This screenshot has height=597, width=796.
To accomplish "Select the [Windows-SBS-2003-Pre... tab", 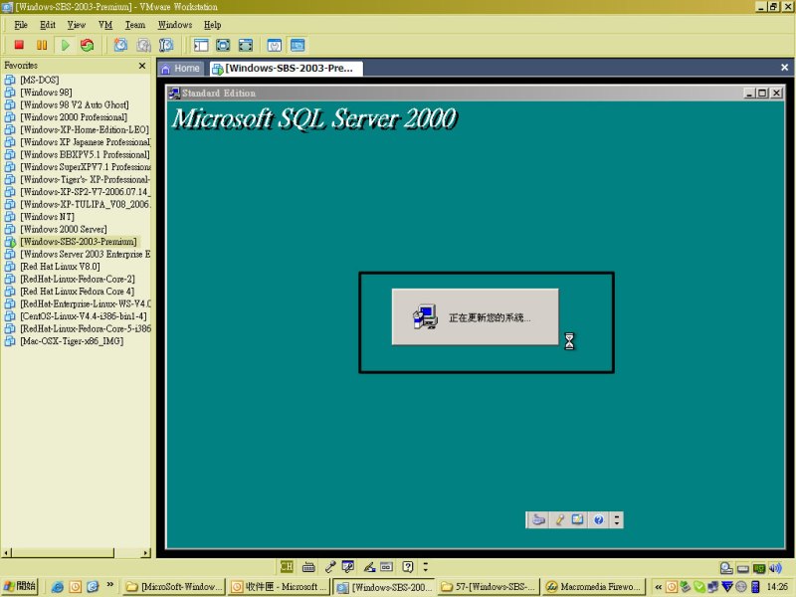I will point(286,69).
